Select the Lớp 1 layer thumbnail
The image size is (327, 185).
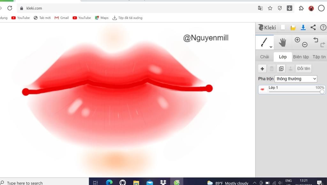(x=262, y=89)
